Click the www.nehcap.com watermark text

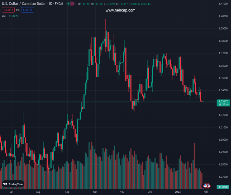click(120, 10)
